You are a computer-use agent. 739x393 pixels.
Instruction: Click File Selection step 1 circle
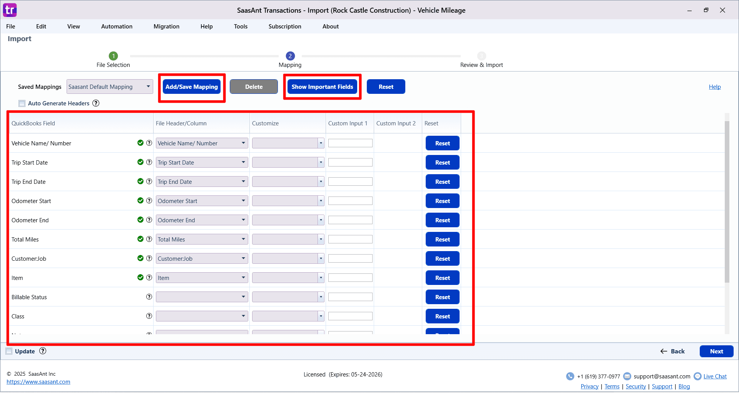113,56
